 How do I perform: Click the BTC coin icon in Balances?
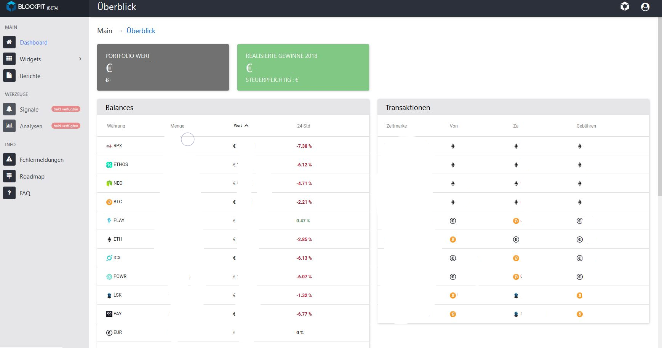click(109, 202)
